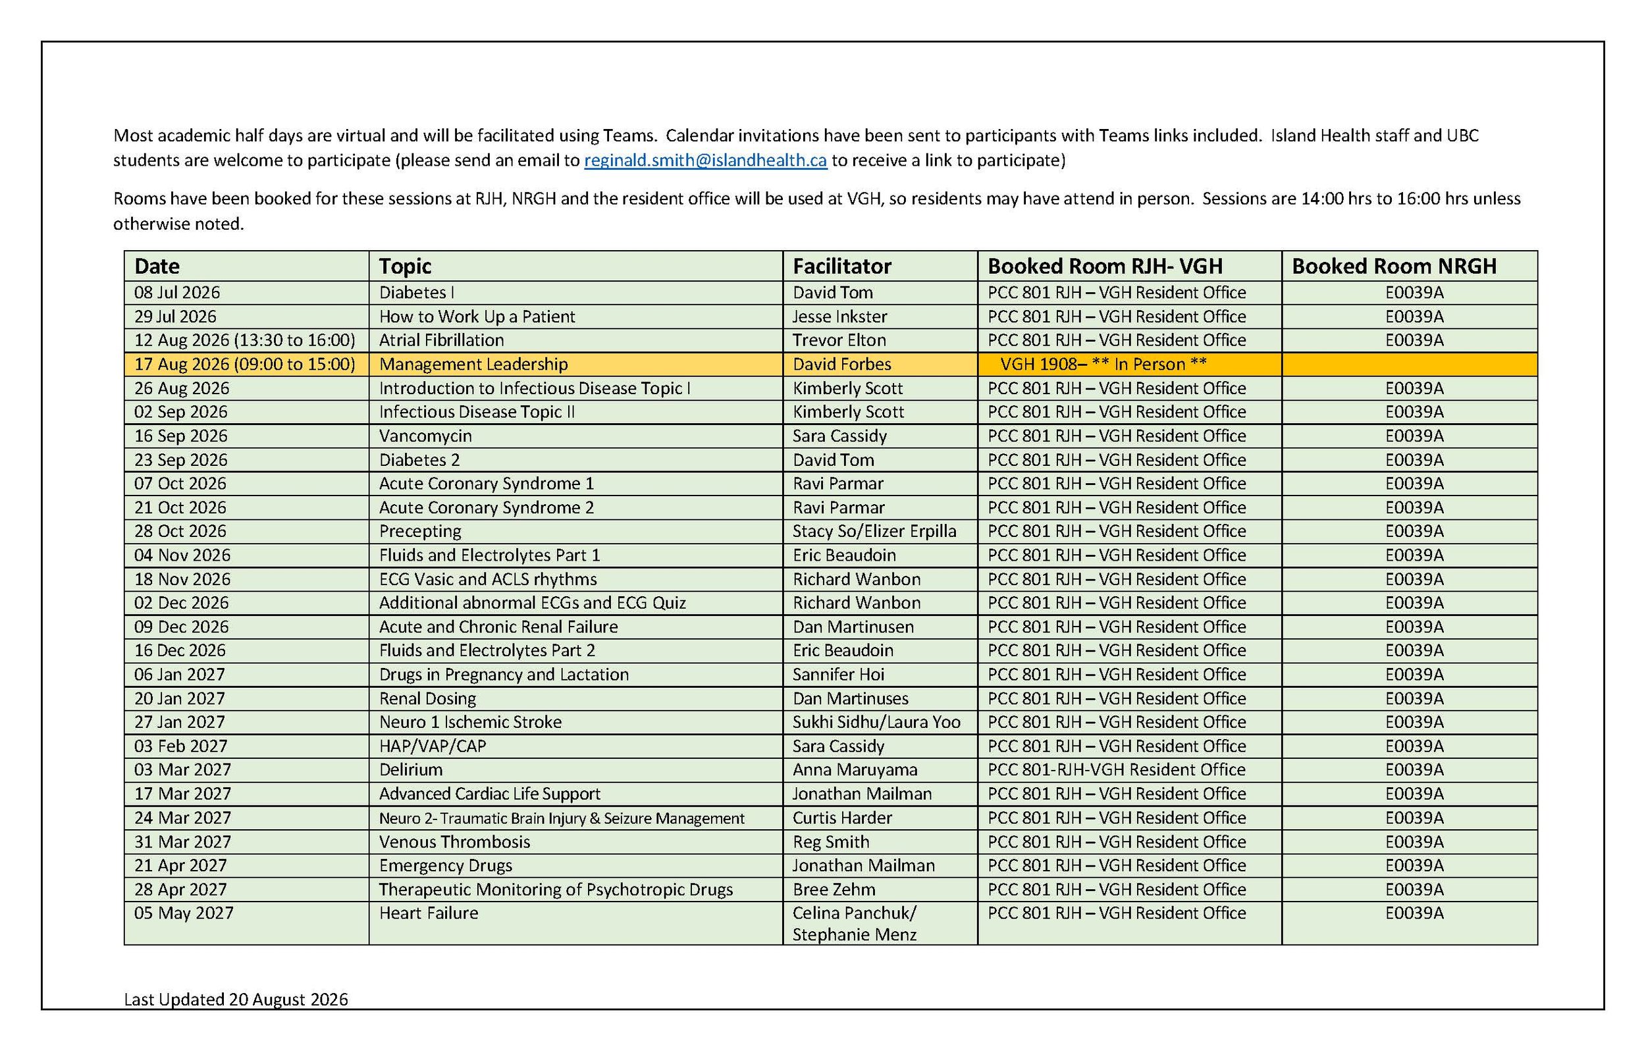Click Acute and Chronic Renal Failure
1646x1051 pixels.
point(575,627)
